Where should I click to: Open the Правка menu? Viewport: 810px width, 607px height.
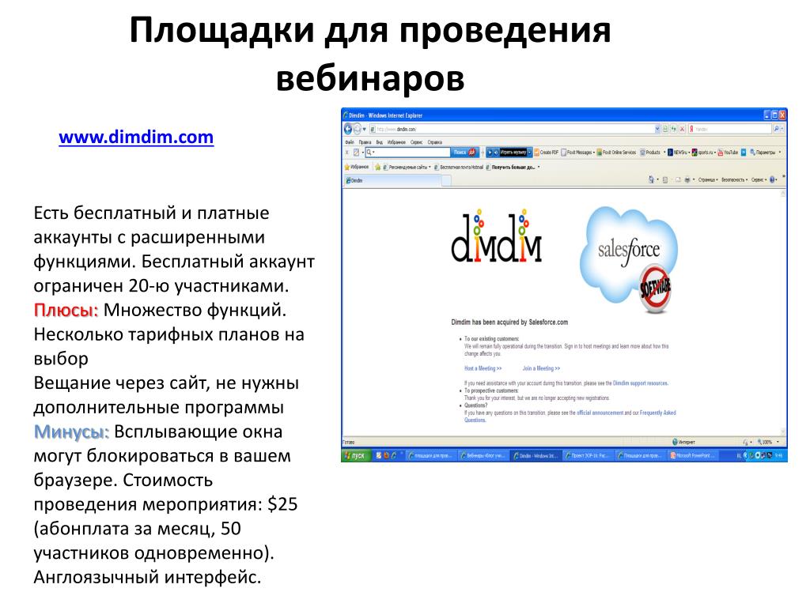pyautogui.click(x=365, y=142)
